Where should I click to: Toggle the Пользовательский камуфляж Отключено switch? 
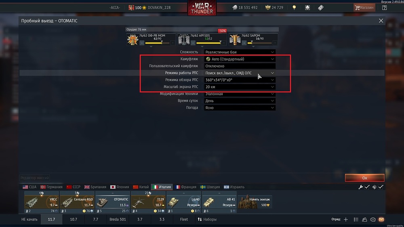point(240,66)
